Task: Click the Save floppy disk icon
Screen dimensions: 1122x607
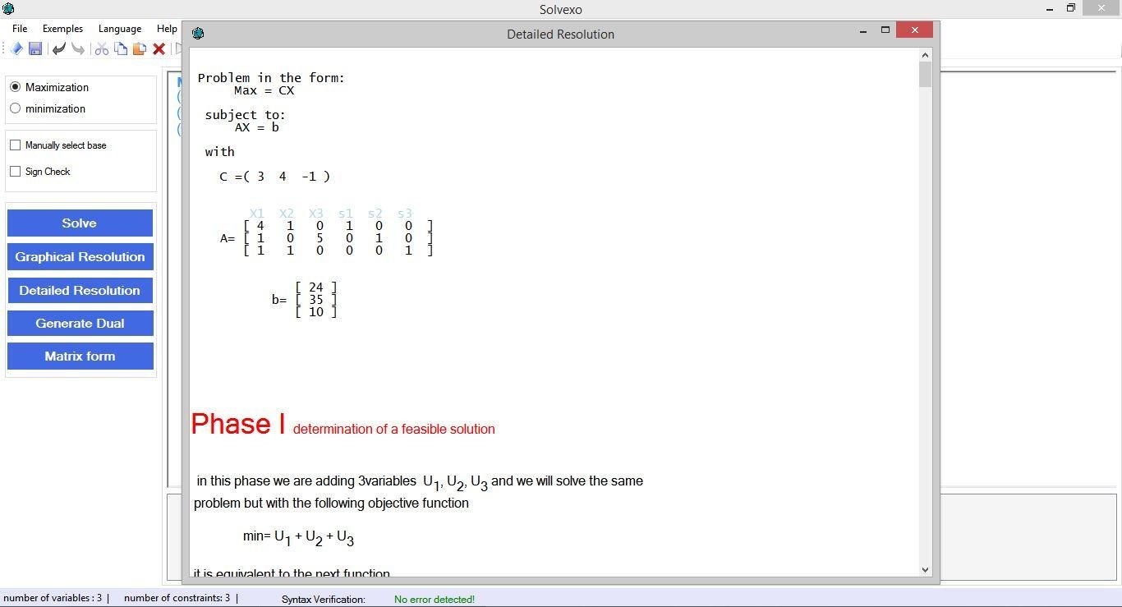Action: (34, 49)
